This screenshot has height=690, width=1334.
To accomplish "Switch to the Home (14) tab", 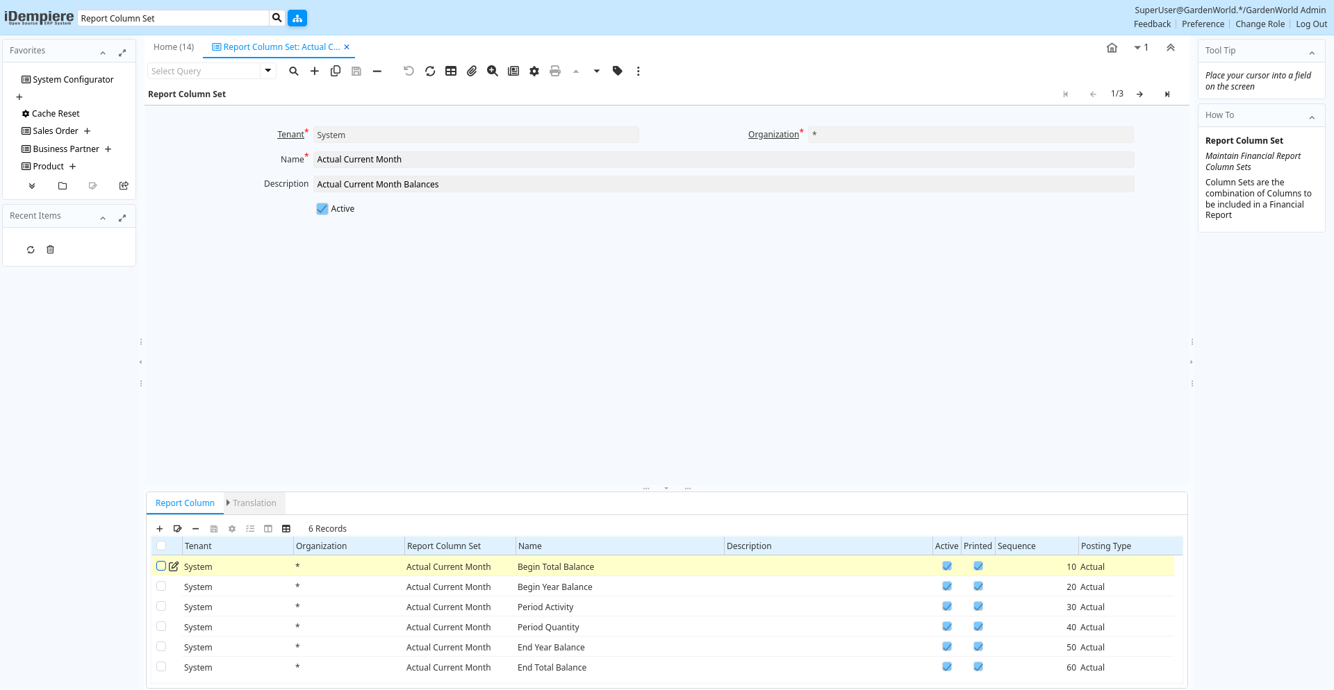I will tap(174, 47).
